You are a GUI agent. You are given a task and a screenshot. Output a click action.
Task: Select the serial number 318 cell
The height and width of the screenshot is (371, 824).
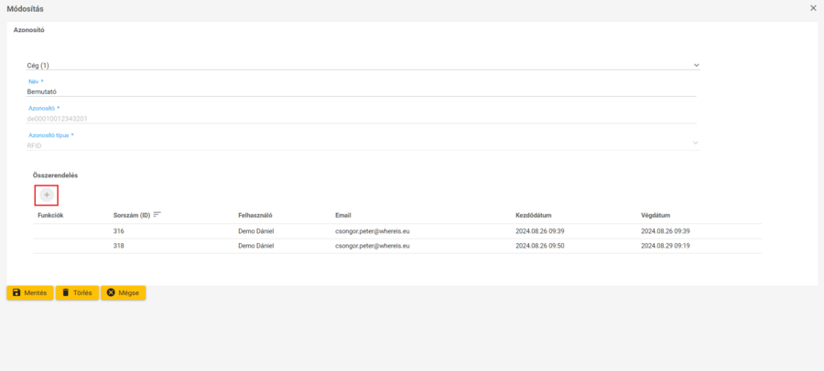pos(119,246)
